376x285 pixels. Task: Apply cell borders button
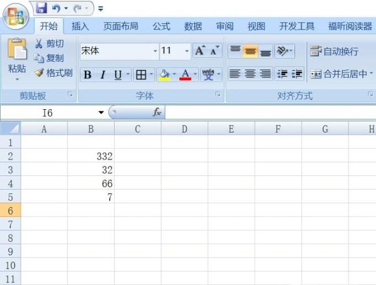pyautogui.click(x=141, y=75)
